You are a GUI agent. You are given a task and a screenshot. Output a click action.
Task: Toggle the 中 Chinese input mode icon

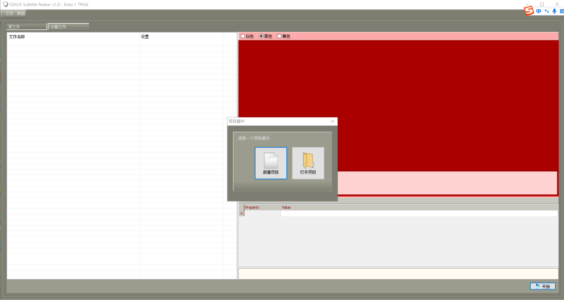pos(539,11)
